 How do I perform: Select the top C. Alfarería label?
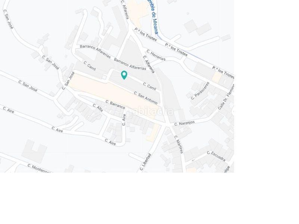(x=125, y=10)
